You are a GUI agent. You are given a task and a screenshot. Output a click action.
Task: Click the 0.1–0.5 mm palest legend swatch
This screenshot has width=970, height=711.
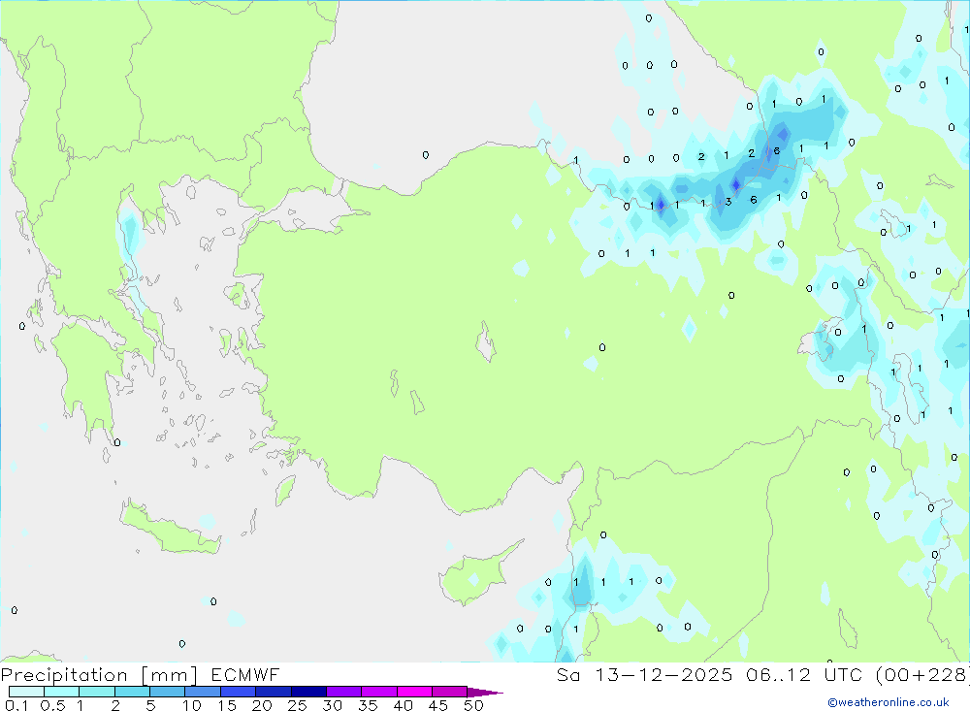(26, 692)
